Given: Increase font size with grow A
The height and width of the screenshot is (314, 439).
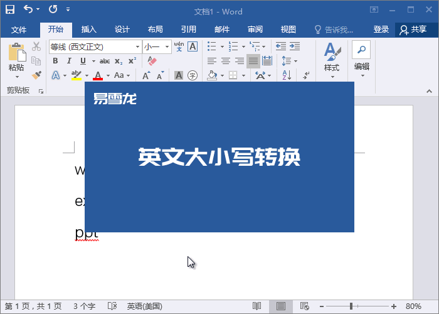Looking at the screenshot, I should [x=146, y=75].
